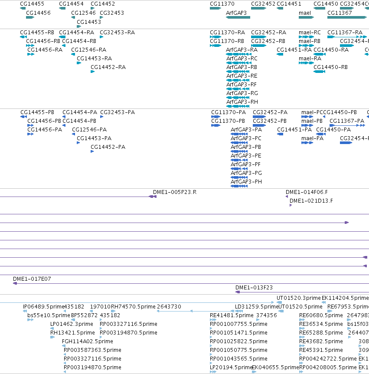Viewport: 369px width, 374px height.
Task: Open EST UT01520.3prime
Action: pyautogui.click(x=279, y=302)
